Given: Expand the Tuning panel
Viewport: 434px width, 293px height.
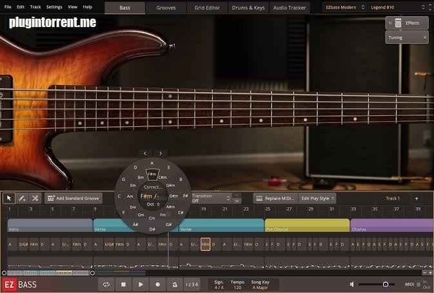Looking at the screenshot, I should [x=407, y=37].
